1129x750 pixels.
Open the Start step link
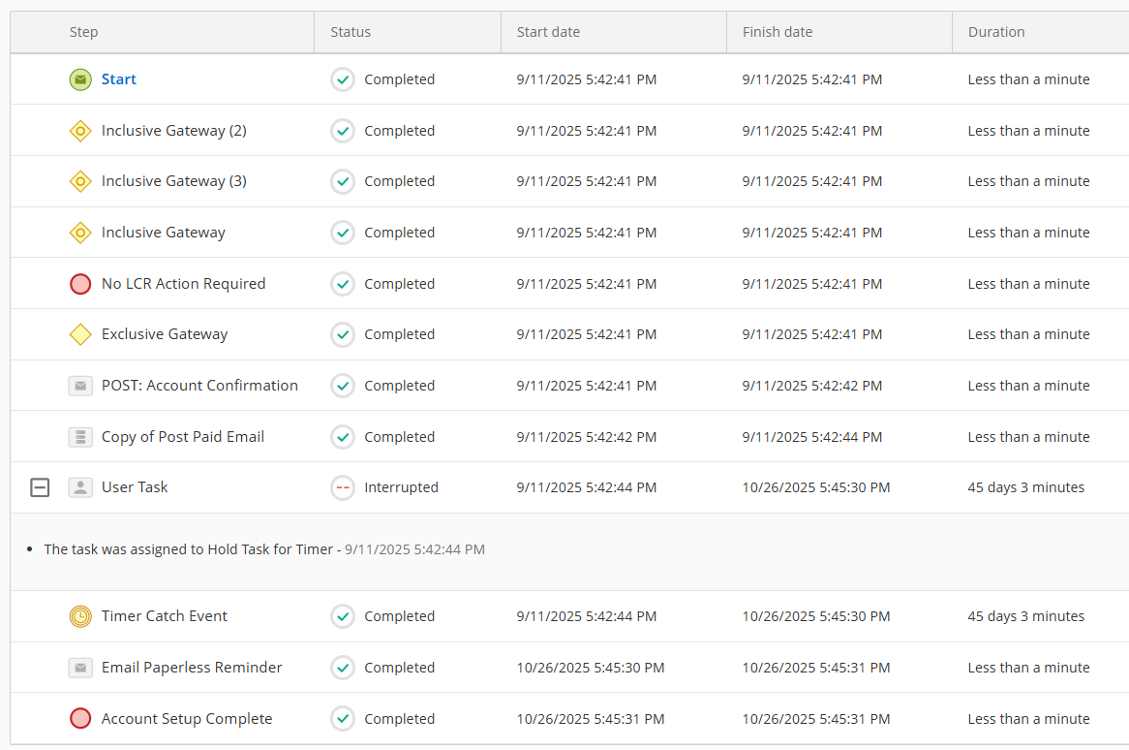(119, 79)
